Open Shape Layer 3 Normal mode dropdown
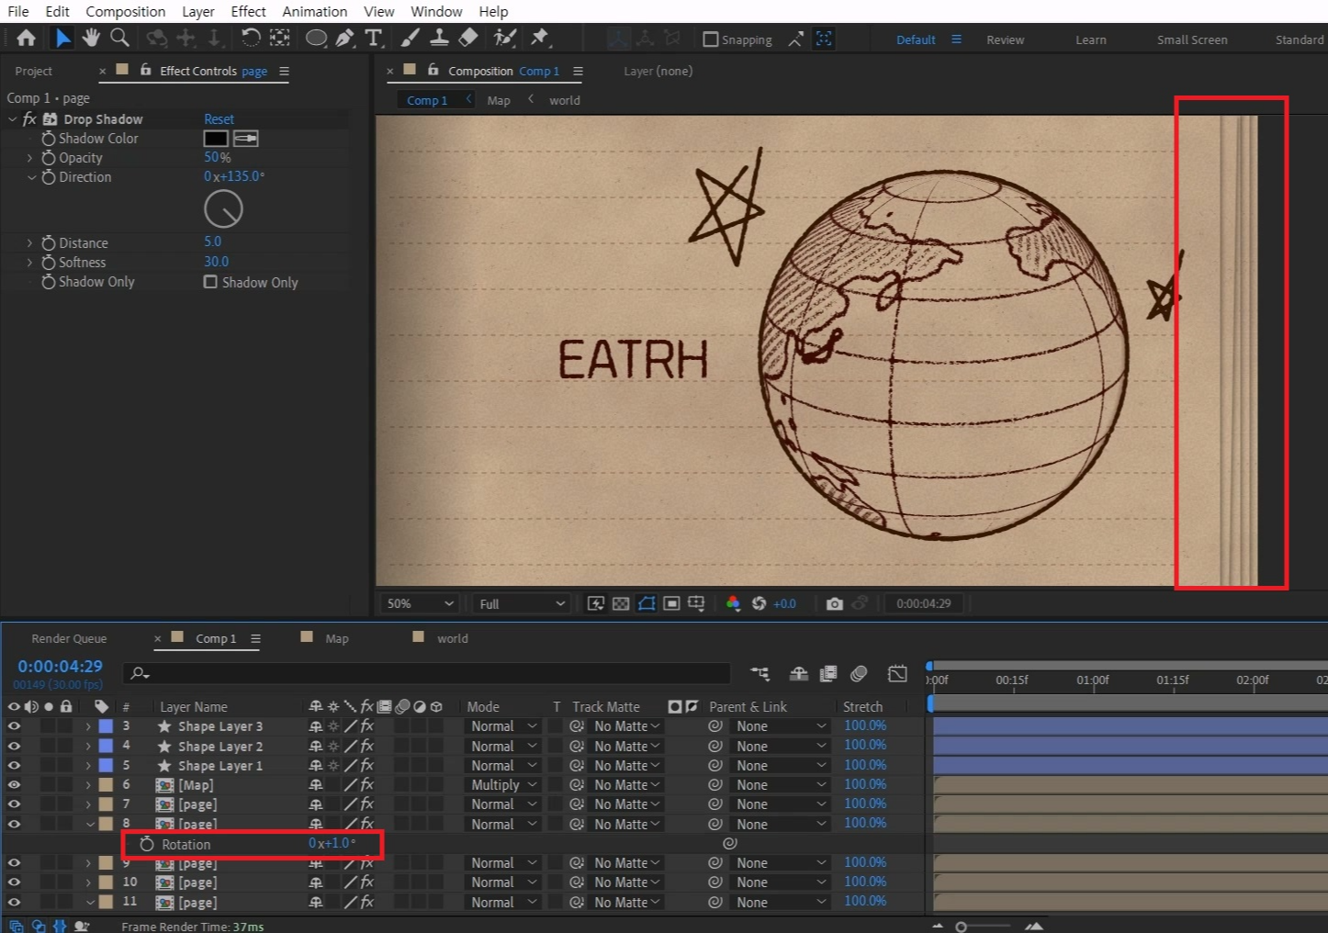1328x933 pixels. point(502,726)
